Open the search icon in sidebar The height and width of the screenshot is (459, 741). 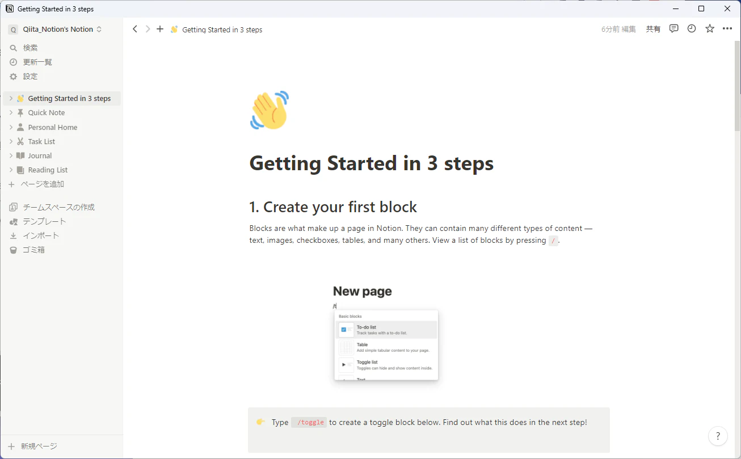[x=14, y=48]
